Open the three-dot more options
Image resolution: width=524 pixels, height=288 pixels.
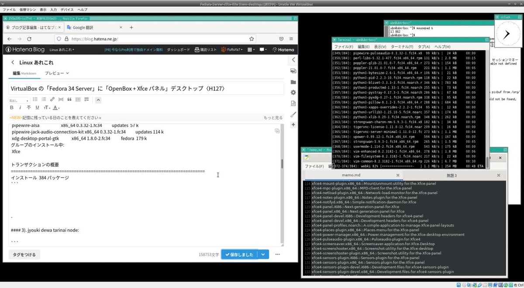coord(277,254)
